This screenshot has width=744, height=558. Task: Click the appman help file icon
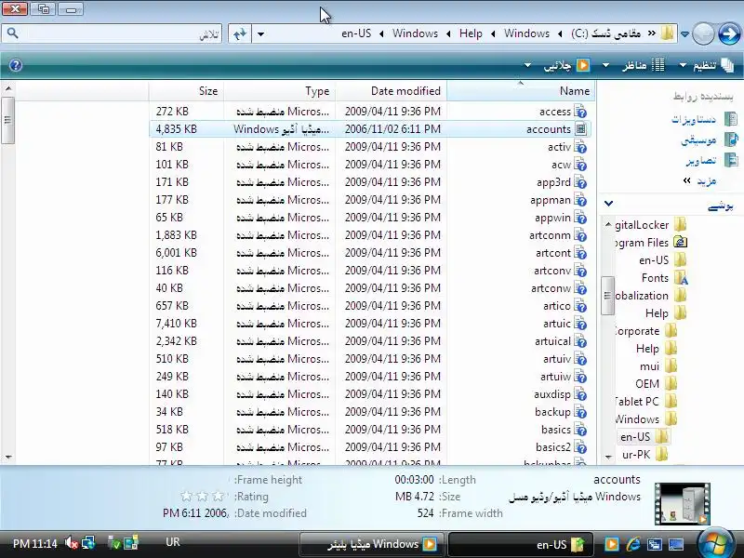click(580, 200)
